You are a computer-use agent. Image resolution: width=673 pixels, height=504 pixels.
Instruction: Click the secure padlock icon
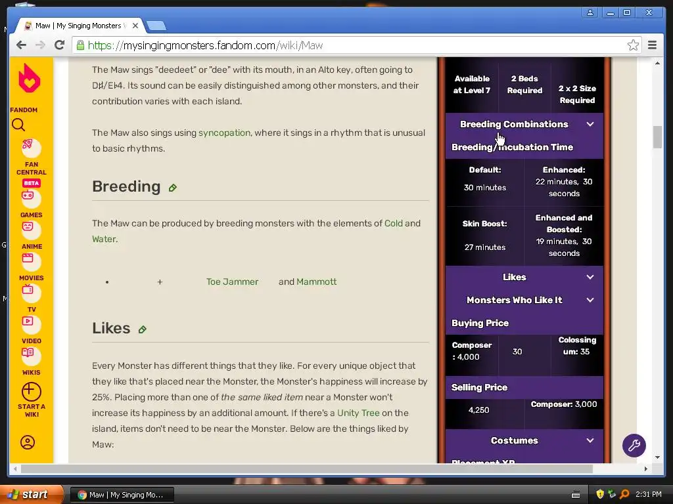[80, 45]
